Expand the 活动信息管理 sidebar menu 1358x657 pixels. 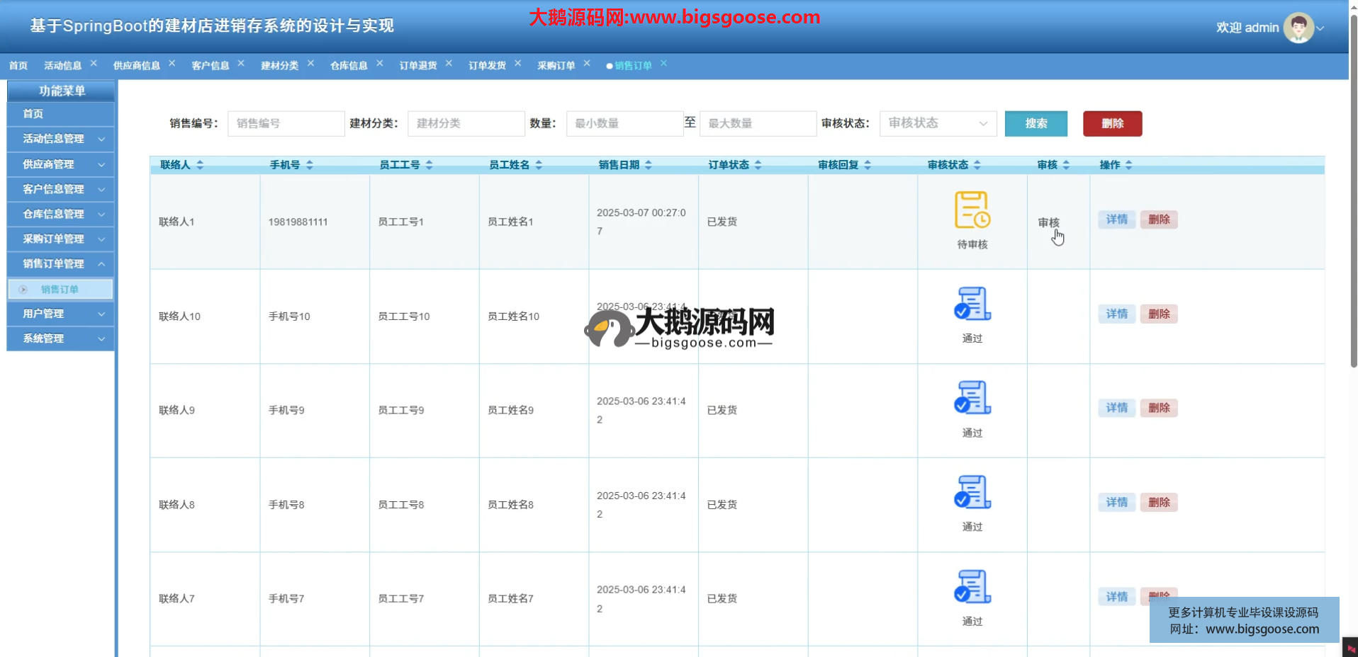[61, 139]
